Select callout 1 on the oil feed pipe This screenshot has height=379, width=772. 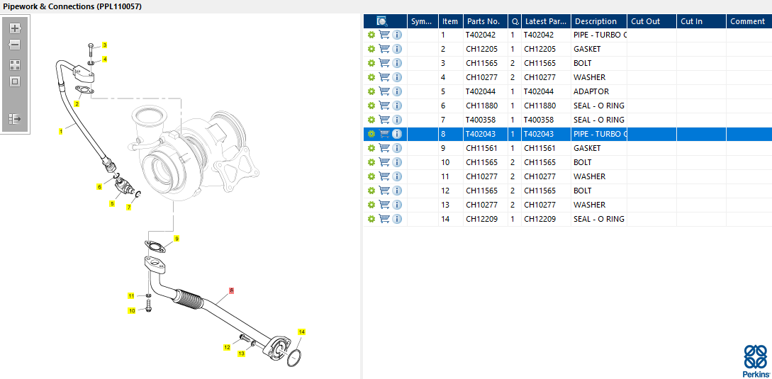pyautogui.click(x=61, y=132)
